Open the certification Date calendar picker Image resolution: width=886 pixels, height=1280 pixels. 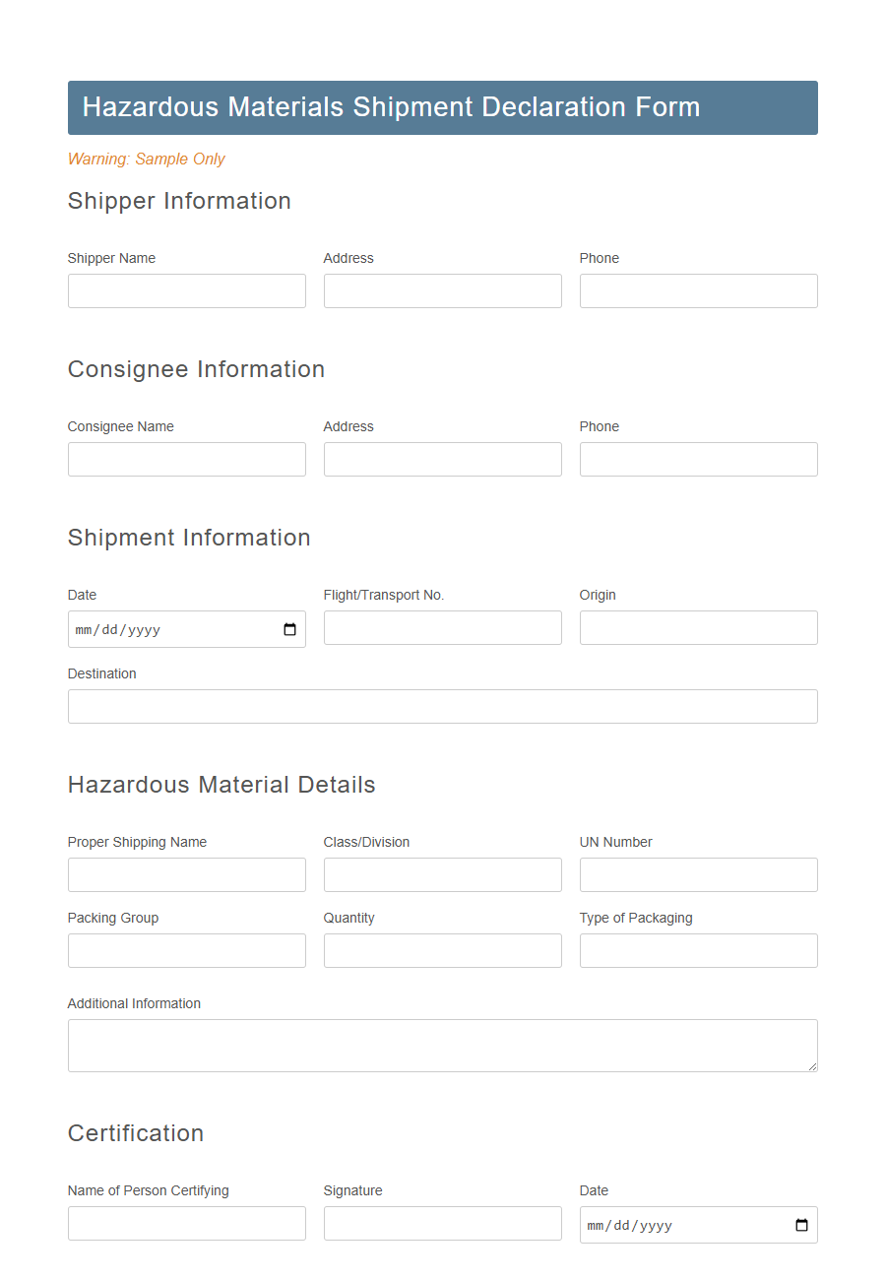[x=802, y=1225]
